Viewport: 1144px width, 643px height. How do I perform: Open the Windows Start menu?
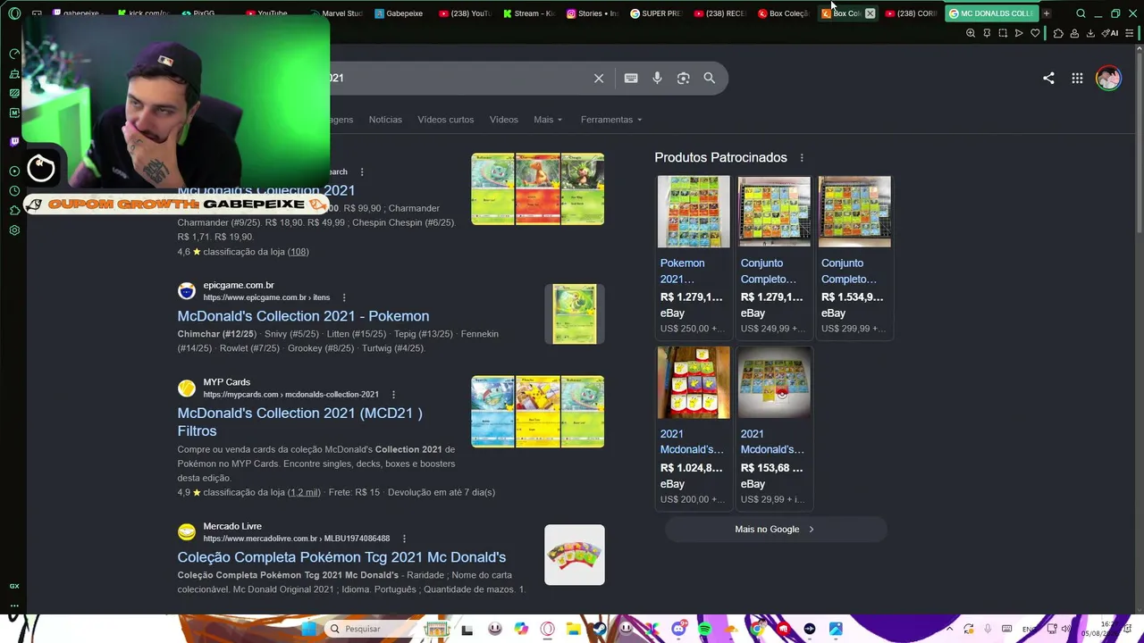pyautogui.click(x=308, y=629)
